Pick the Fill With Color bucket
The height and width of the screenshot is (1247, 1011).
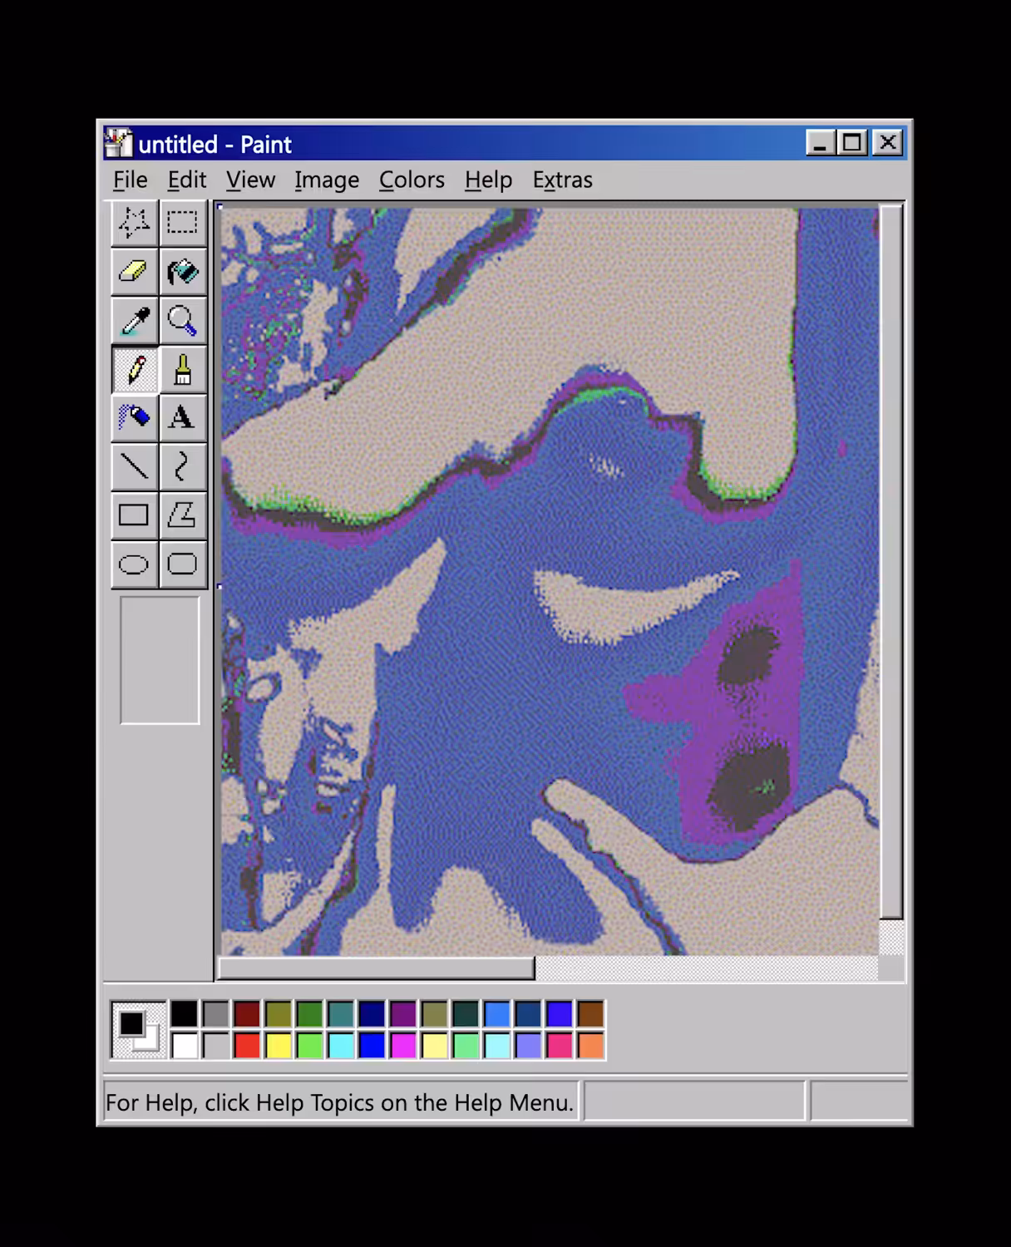pyautogui.click(x=183, y=272)
